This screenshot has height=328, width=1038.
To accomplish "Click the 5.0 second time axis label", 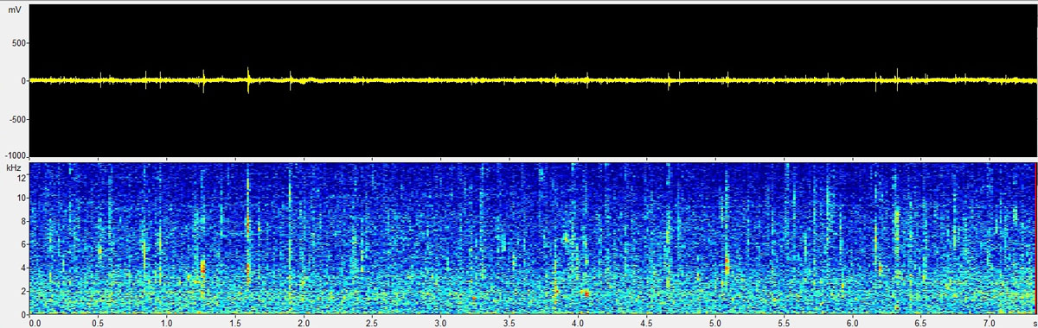I will (714, 322).
